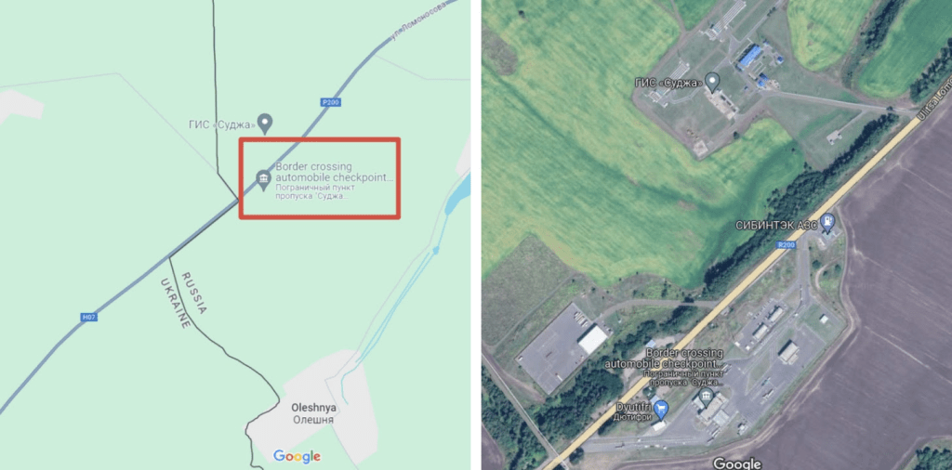Click the checkpoint pin on satellite view
Viewport: 952px width, 470px height.
pos(705,398)
